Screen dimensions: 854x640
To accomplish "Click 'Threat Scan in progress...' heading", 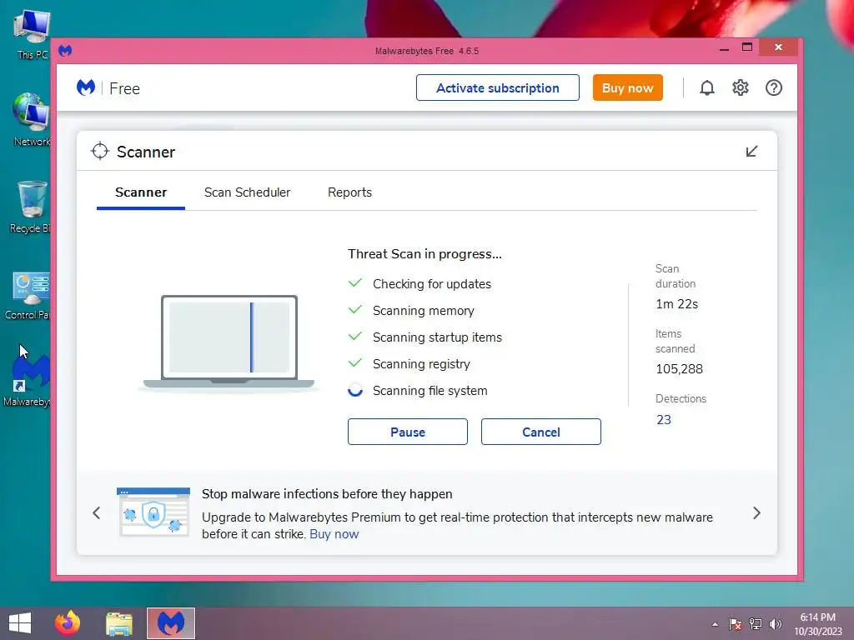I will coord(424,253).
